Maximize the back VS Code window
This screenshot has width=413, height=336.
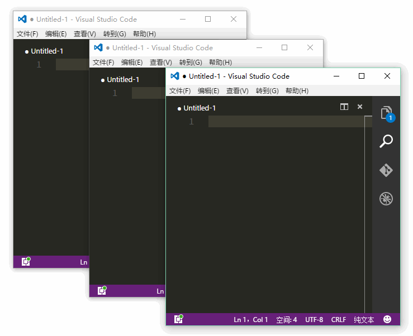click(208, 19)
